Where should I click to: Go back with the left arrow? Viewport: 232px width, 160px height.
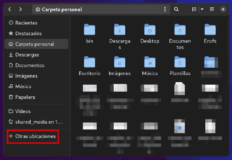click(10, 9)
